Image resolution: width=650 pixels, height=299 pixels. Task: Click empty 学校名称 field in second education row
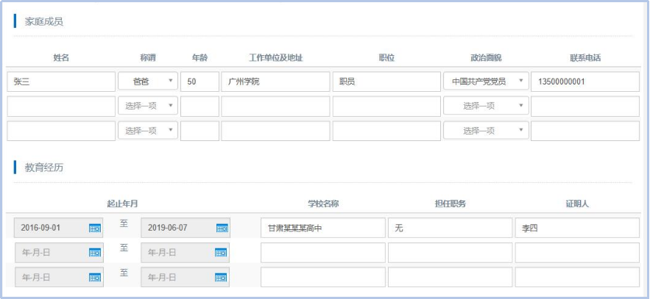tap(323, 253)
